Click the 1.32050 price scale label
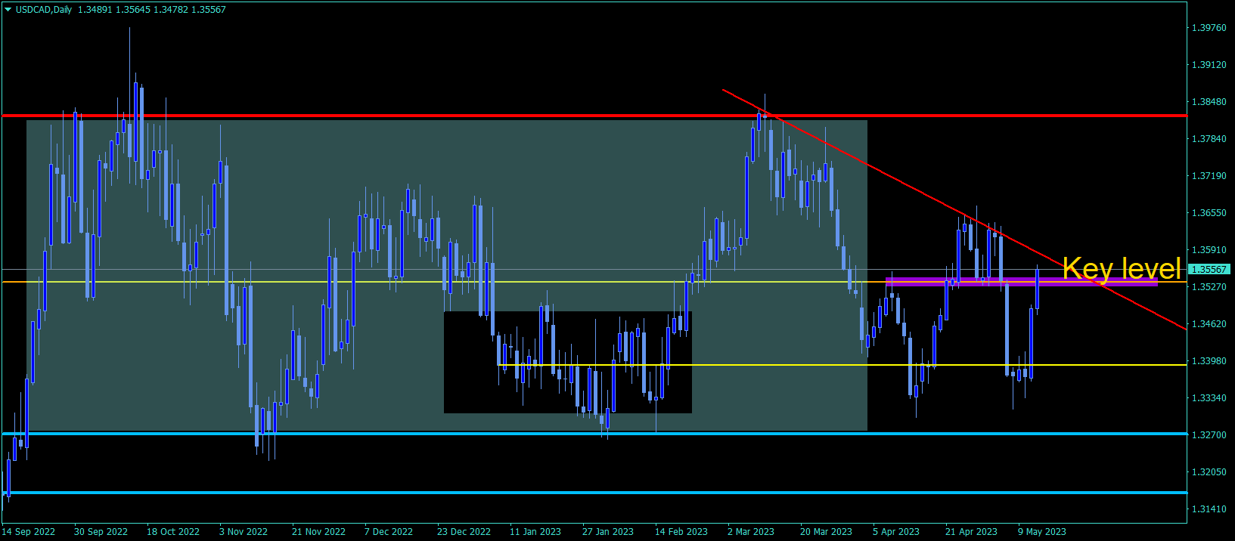Image resolution: width=1235 pixels, height=541 pixels. pos(1209,472)
